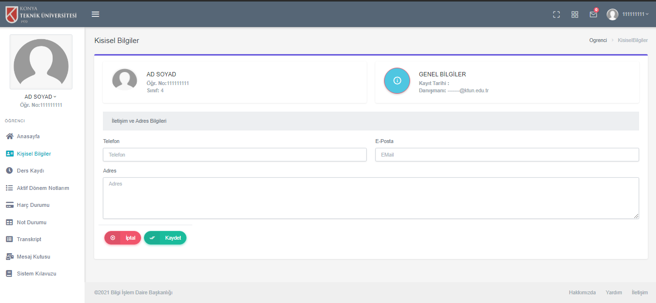Toggle the hamburger sidebar menu icon
656x303 pixels.
click(96, 14)
